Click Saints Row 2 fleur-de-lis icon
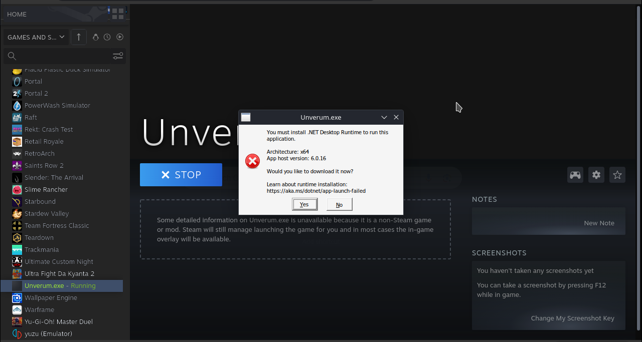 click(17, 165)
